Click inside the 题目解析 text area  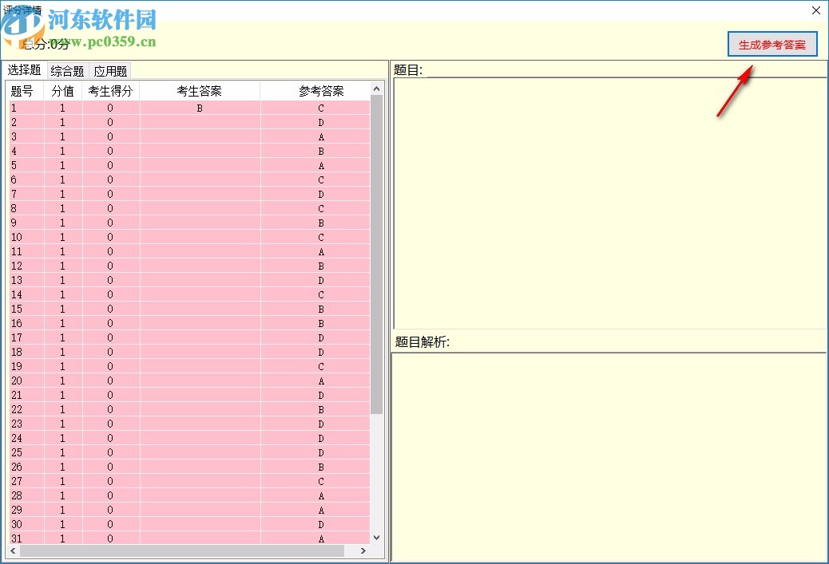[x=609, y=457]
